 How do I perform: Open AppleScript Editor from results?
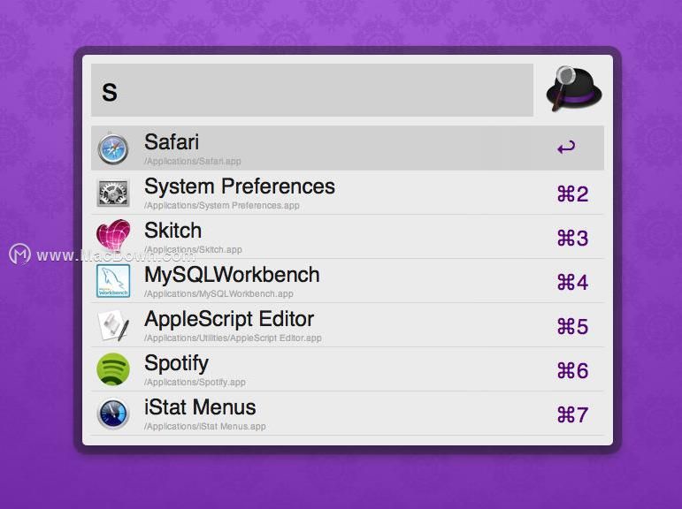(x=347, y=325)
